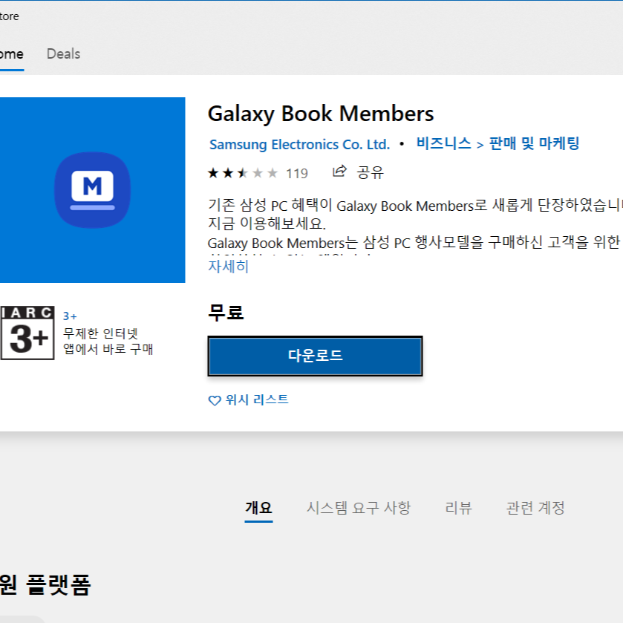623x623 pixels.
Task: Open the 3+ age rating link
Action: pyautogui.click(x=70, y=316)
